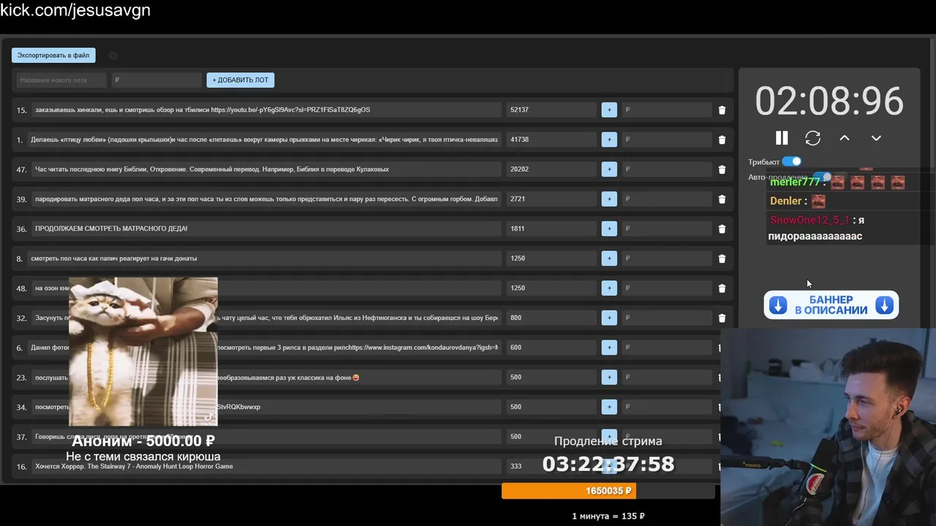Delete lot 48 на озон with trash icon
This screenshot has height=526, width=936.
tap(722, 289)
